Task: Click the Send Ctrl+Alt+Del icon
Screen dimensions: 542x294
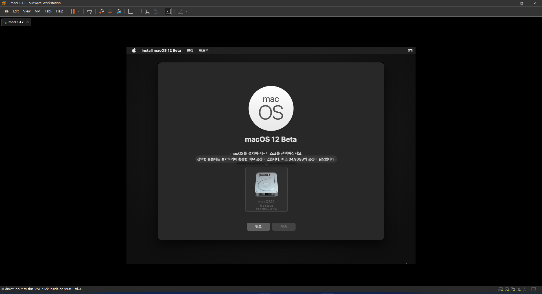Action: [89, 11]
